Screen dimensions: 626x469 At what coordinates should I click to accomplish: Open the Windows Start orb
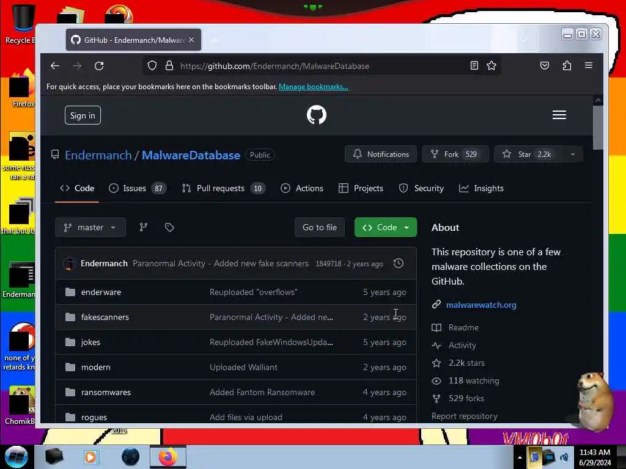[x=16, y=457]
